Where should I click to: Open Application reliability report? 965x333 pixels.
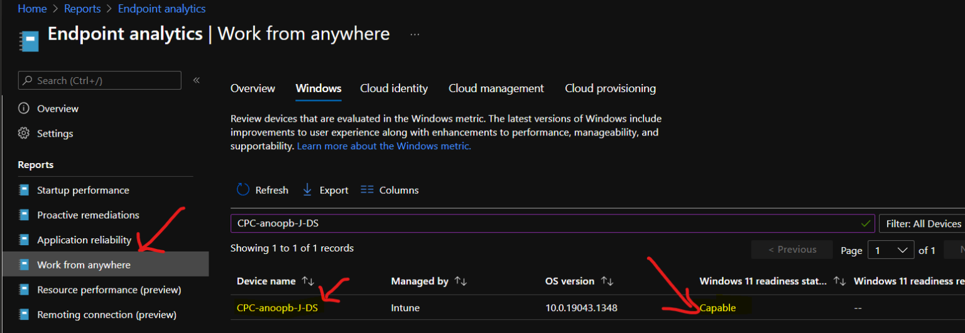[84, 240]
